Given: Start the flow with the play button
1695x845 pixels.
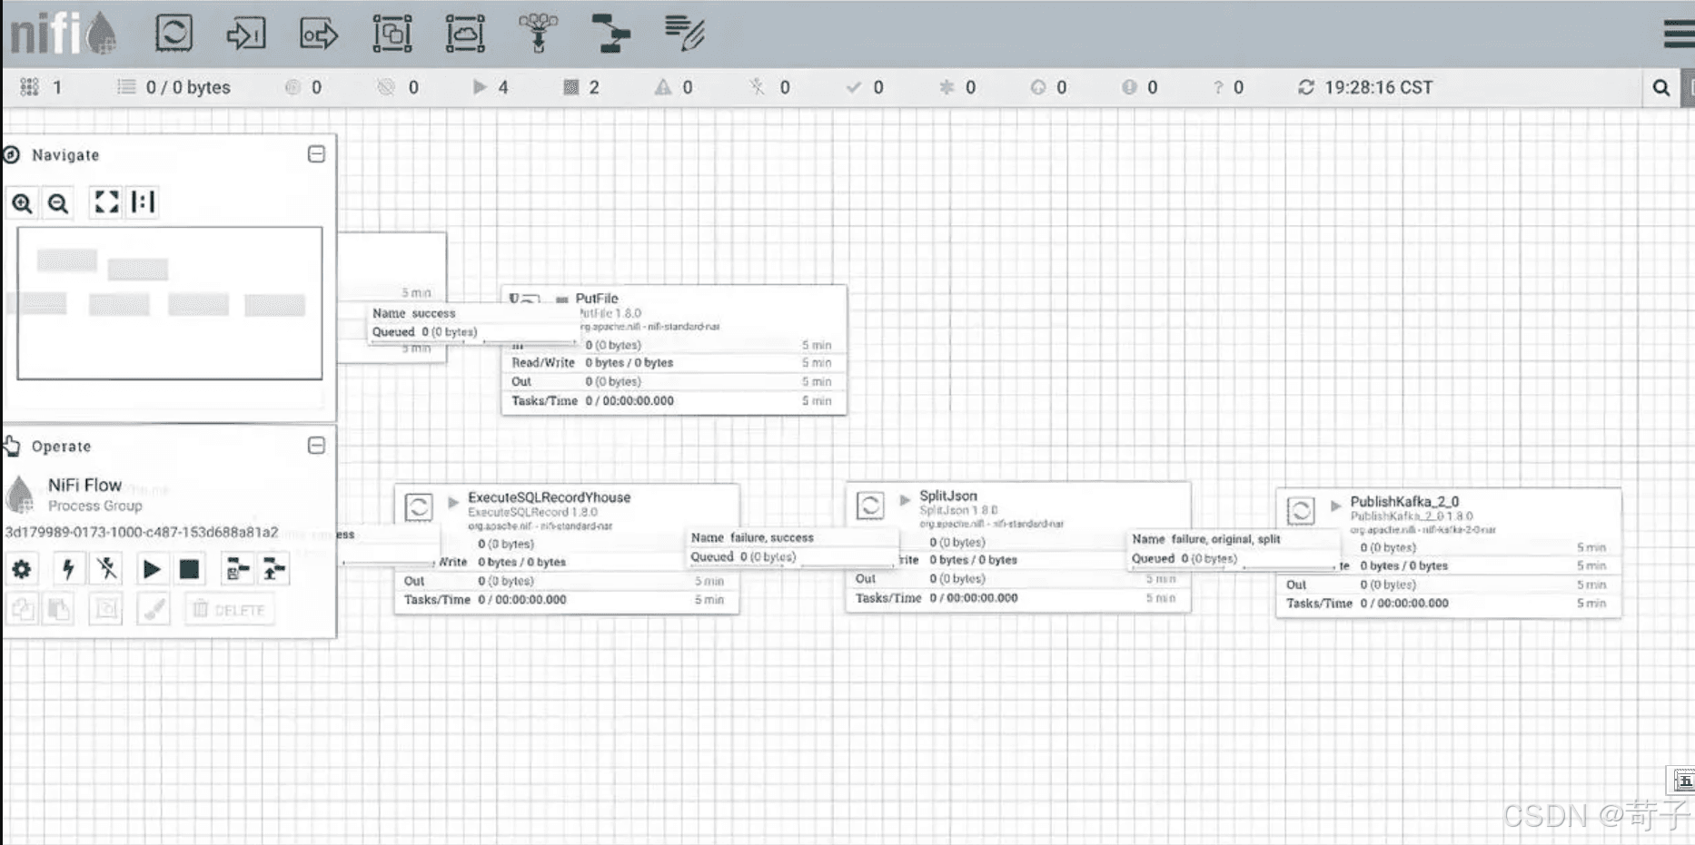Looking at the screenshot, I should [x=152, y=569].
